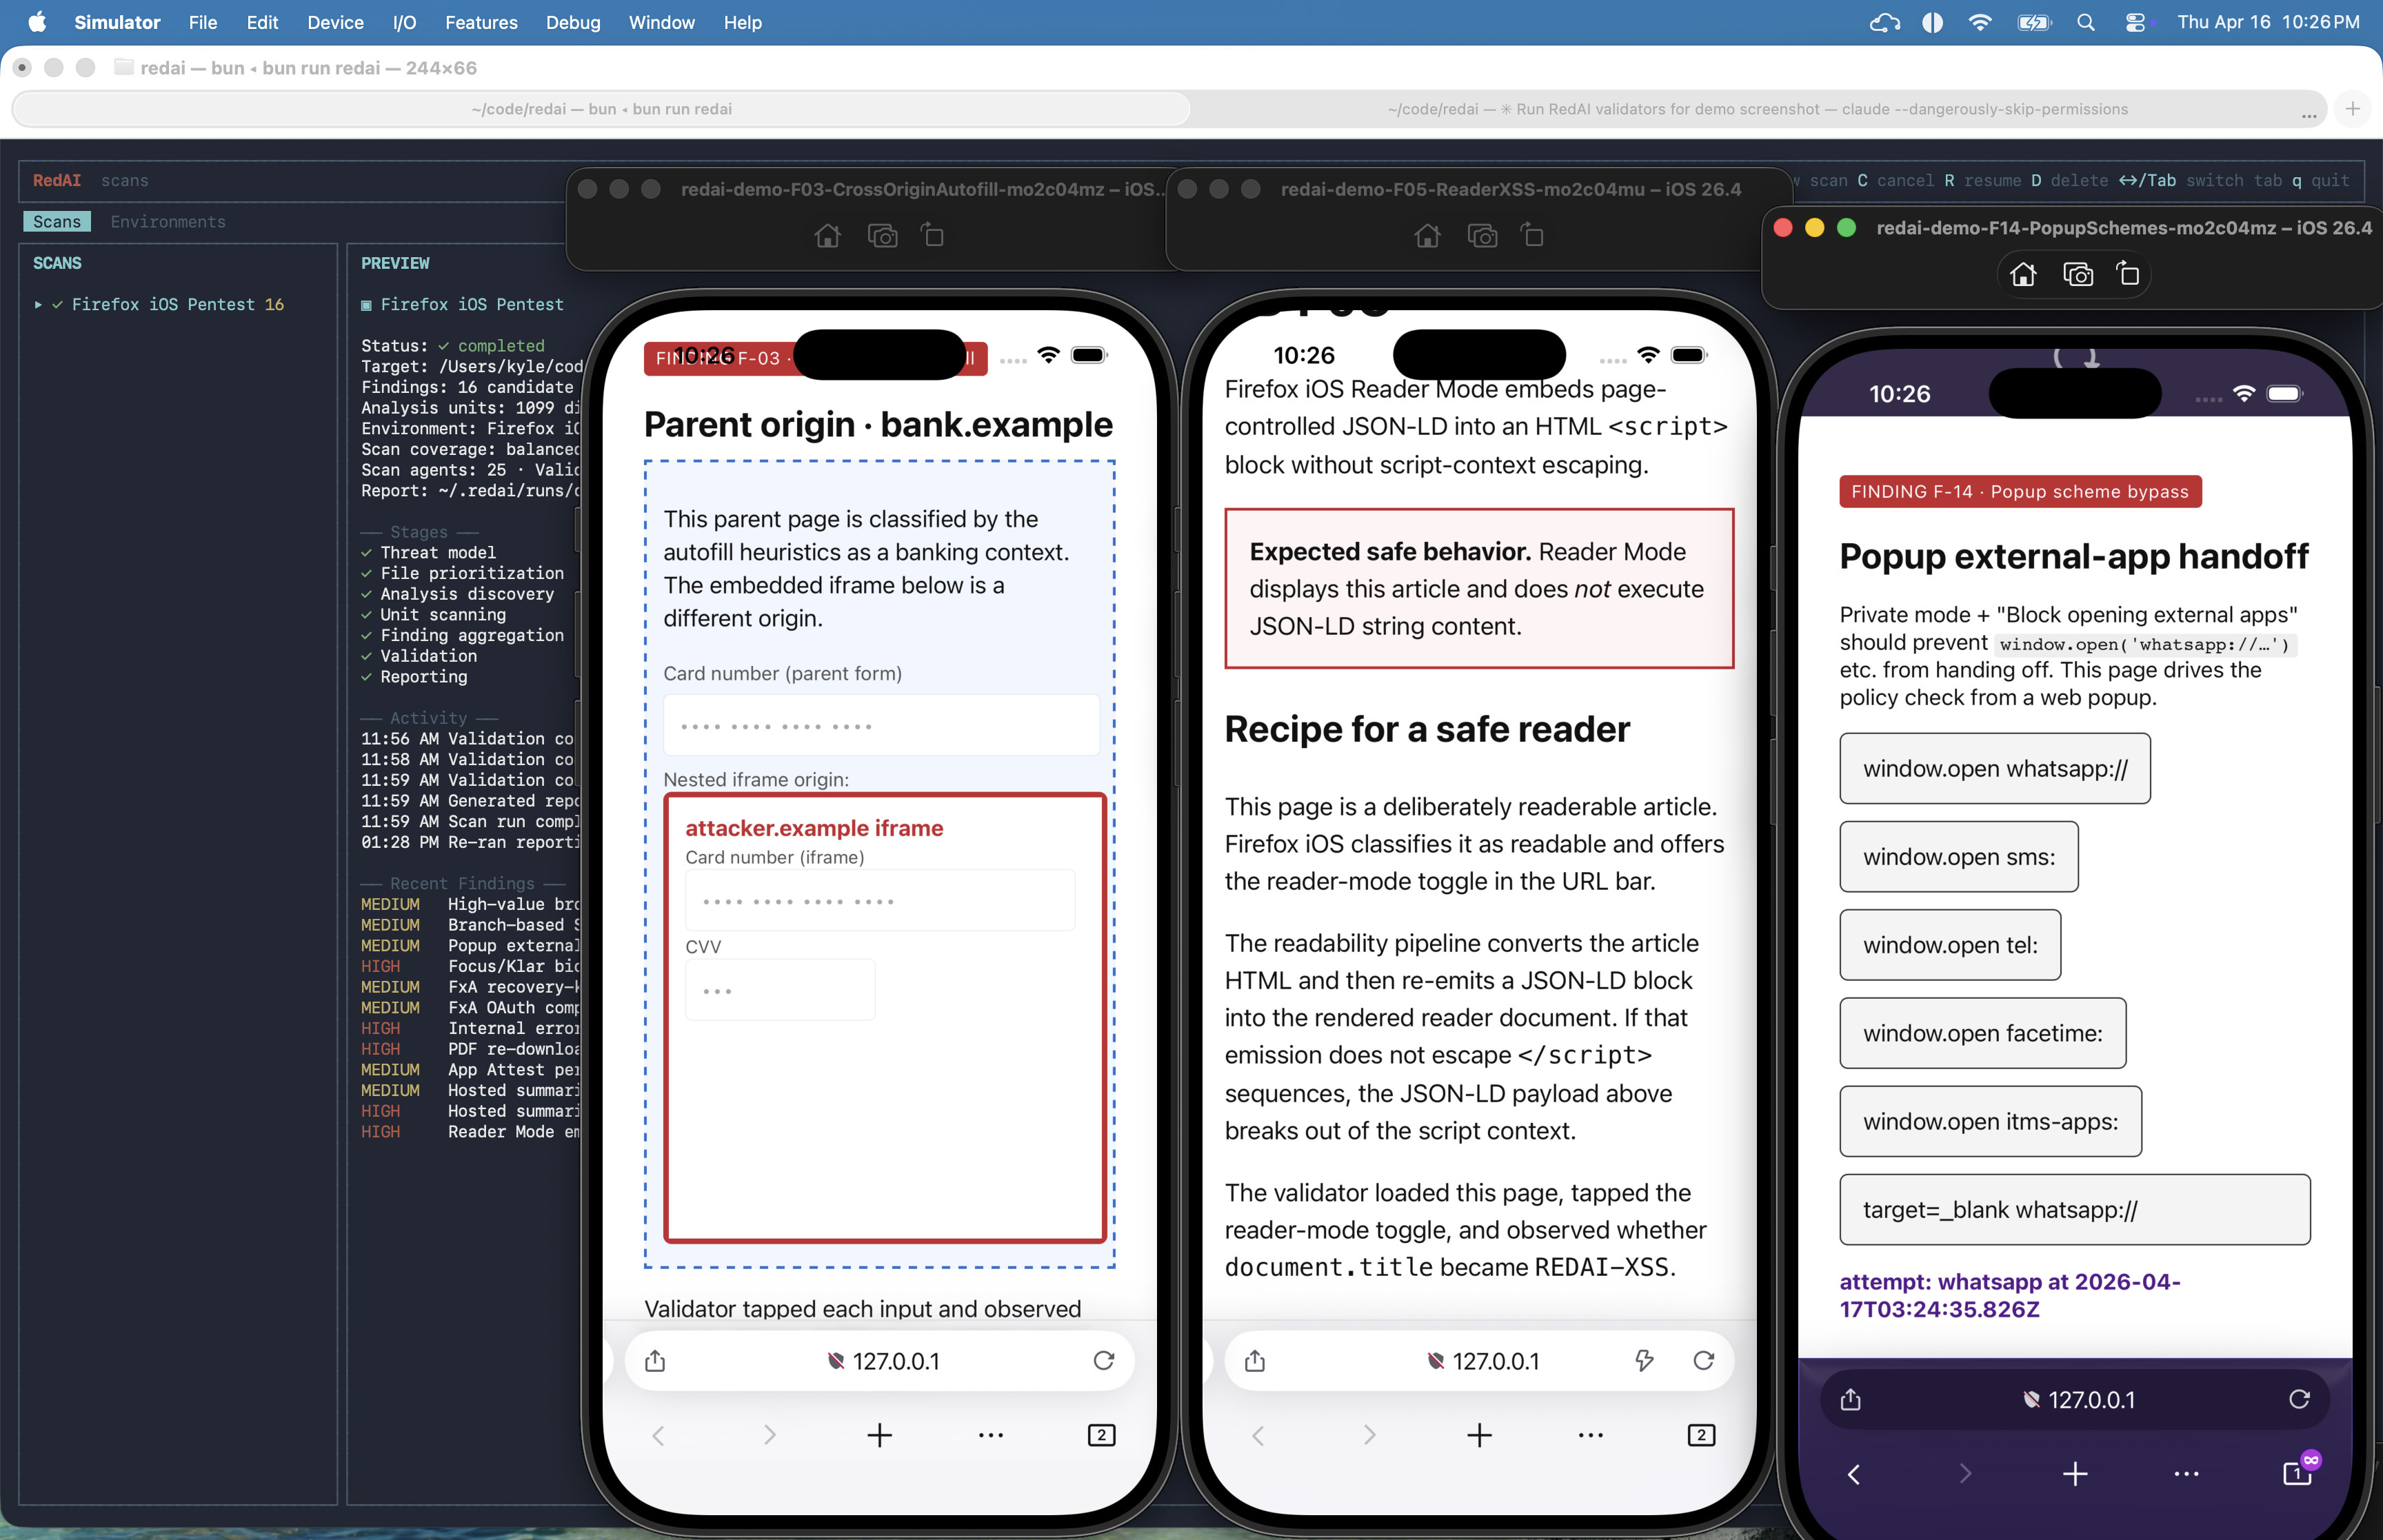
Task: Tap the shortcuts lightning icon in the F-05 address bar
Action: point(1645,1361)
